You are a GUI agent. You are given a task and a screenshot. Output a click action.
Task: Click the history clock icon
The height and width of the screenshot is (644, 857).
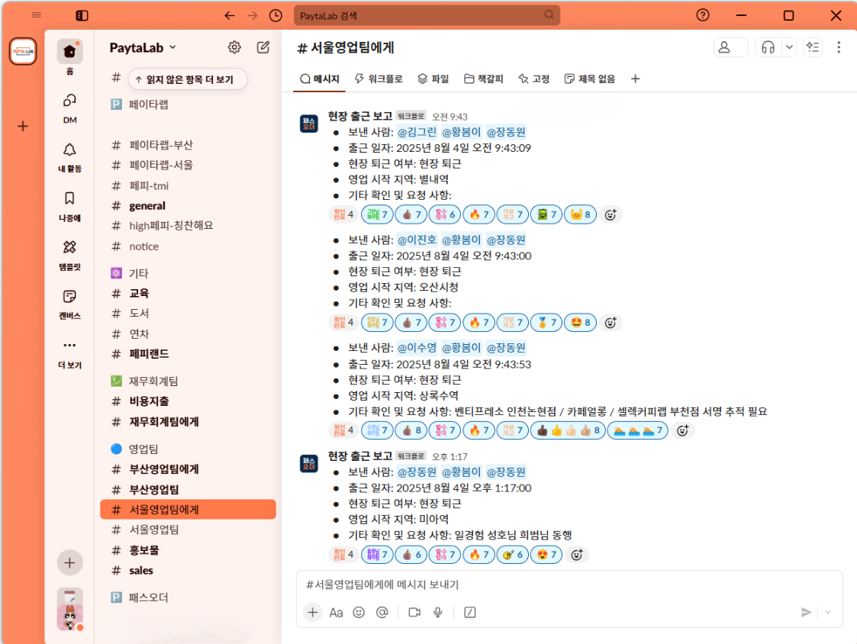coord(275,15)
